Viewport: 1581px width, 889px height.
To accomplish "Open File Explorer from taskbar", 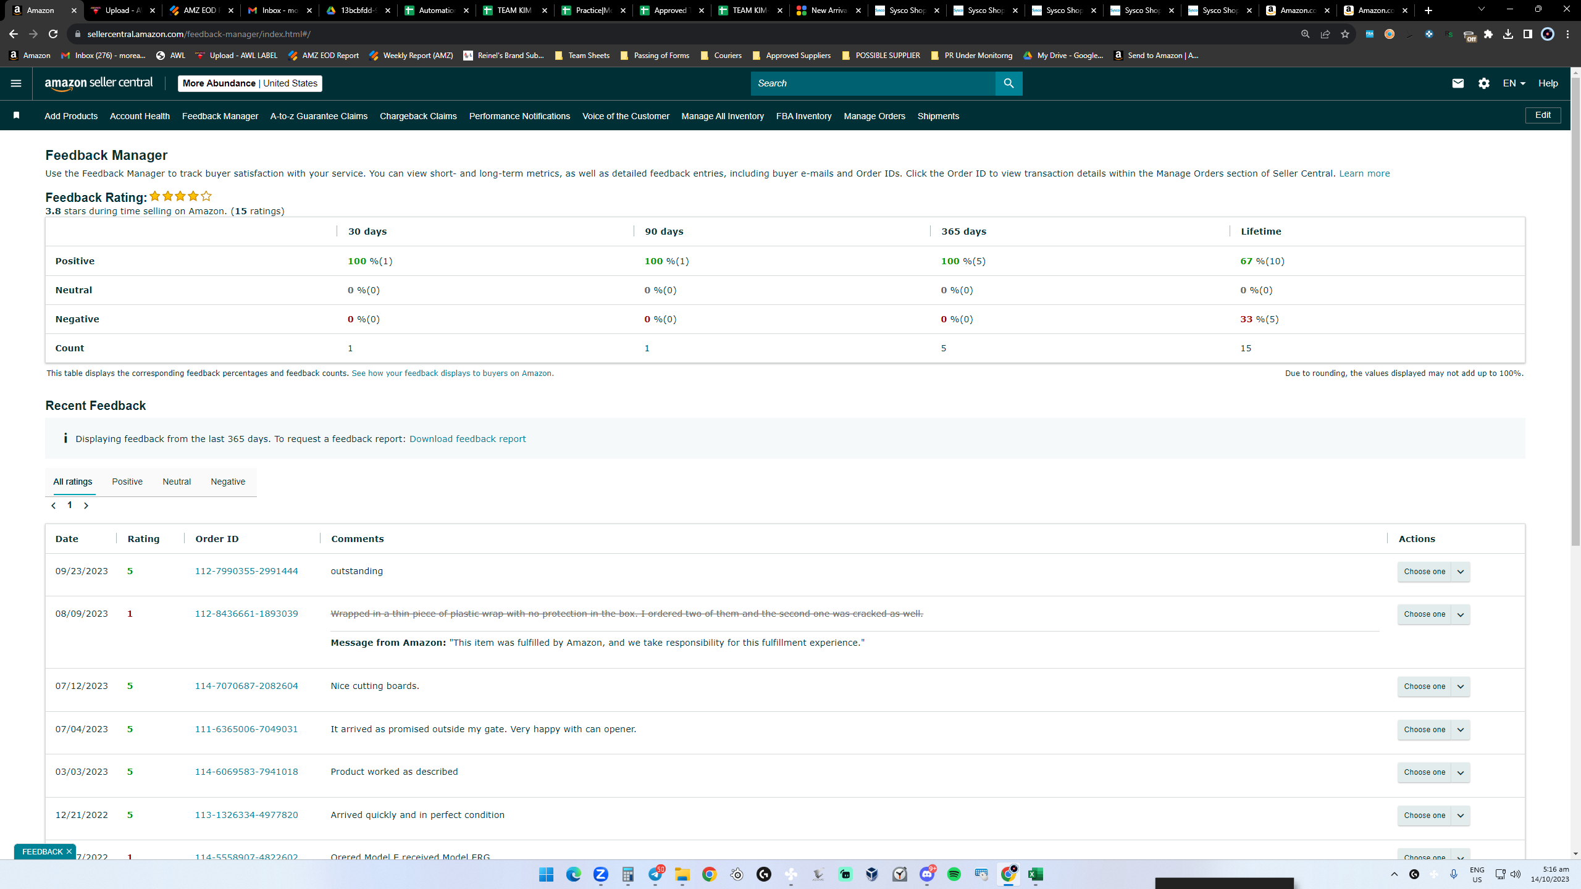I will (x=682, y=874).
